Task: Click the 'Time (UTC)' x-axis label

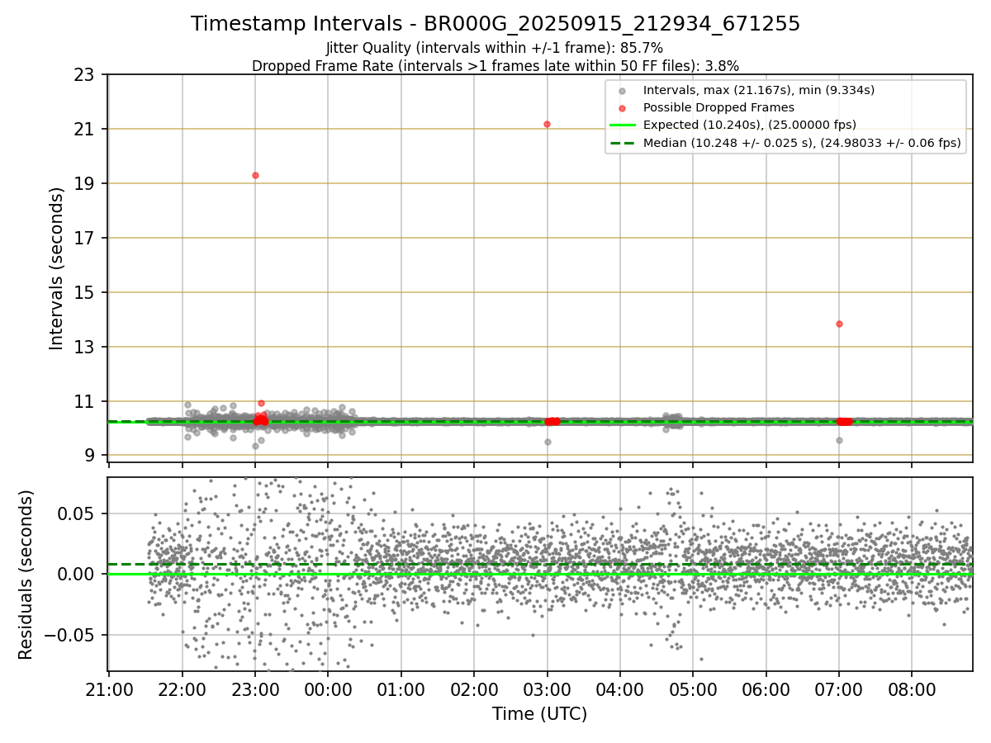Action: (539, 714)
